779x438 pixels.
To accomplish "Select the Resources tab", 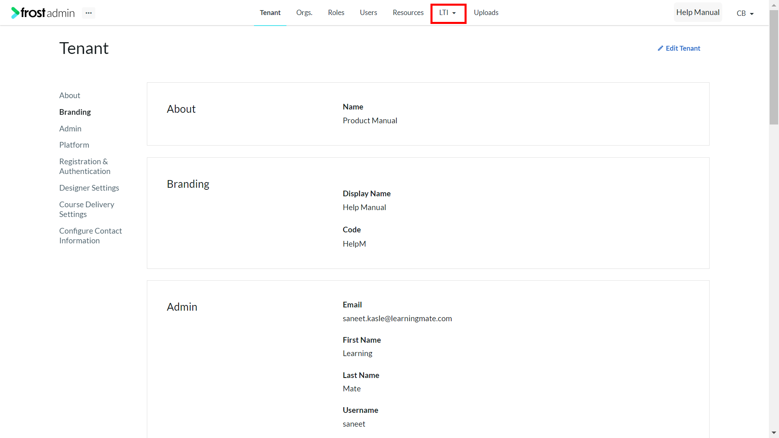I will click(408, 13).
